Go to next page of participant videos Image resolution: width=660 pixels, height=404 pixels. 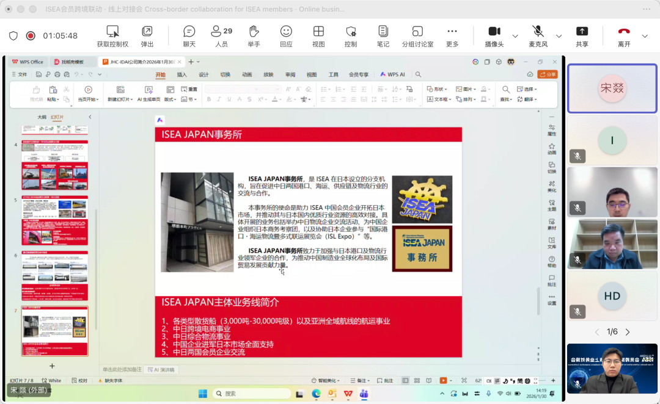628,332
